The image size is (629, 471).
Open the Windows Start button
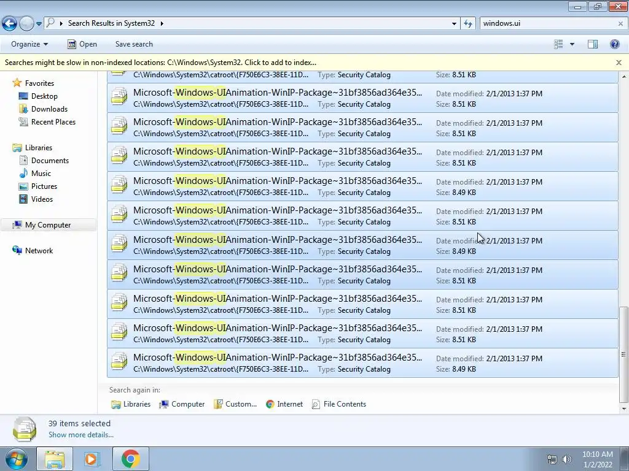[x=16, y=459]
